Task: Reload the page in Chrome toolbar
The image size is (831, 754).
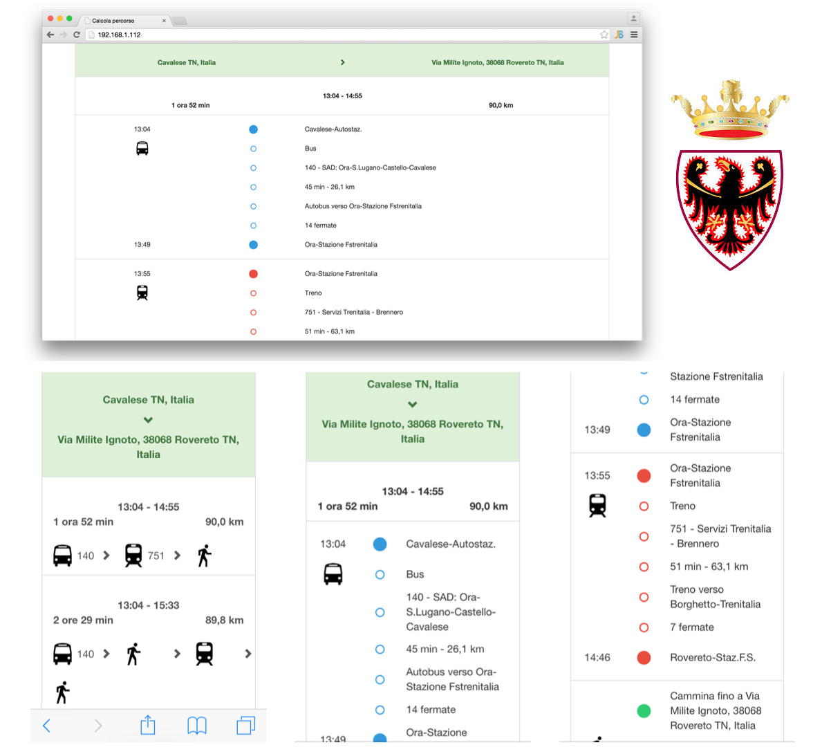Action: point(77,35)
